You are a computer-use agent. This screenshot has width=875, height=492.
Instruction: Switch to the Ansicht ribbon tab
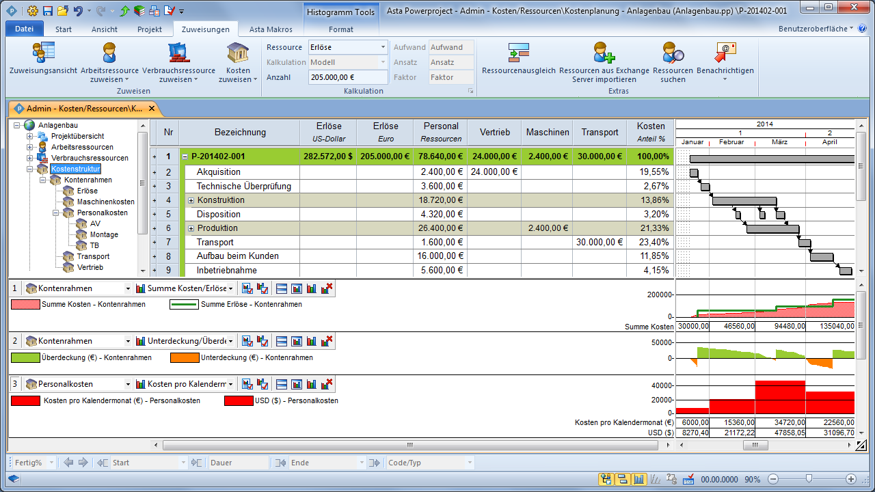(x=105, y=29)
